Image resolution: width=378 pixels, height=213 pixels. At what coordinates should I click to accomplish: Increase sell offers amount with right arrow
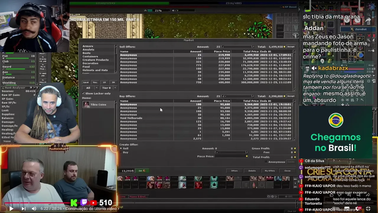pyautogui.click(x=253, y=47)
